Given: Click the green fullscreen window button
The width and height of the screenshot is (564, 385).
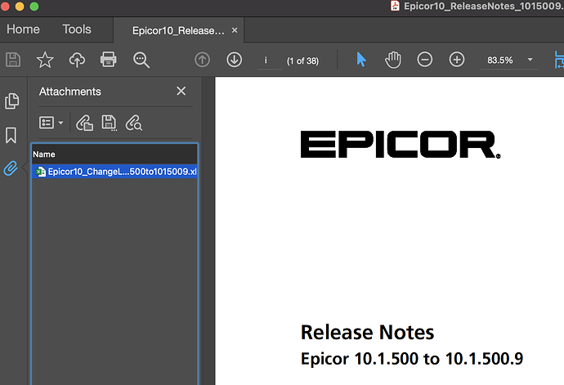Looking at the screenshot, I should 34,7.
